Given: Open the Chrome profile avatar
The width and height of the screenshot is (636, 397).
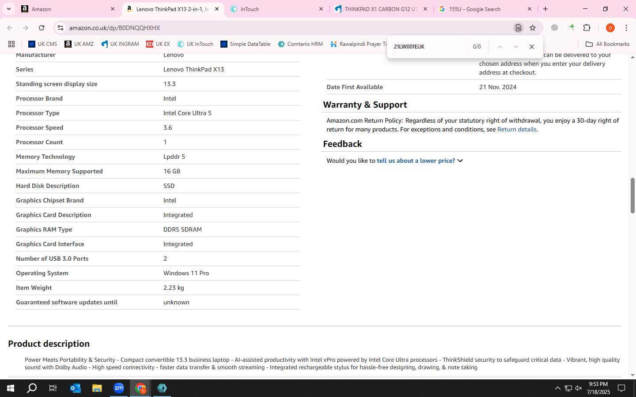Looking at the screenshot, I should 610,28.
